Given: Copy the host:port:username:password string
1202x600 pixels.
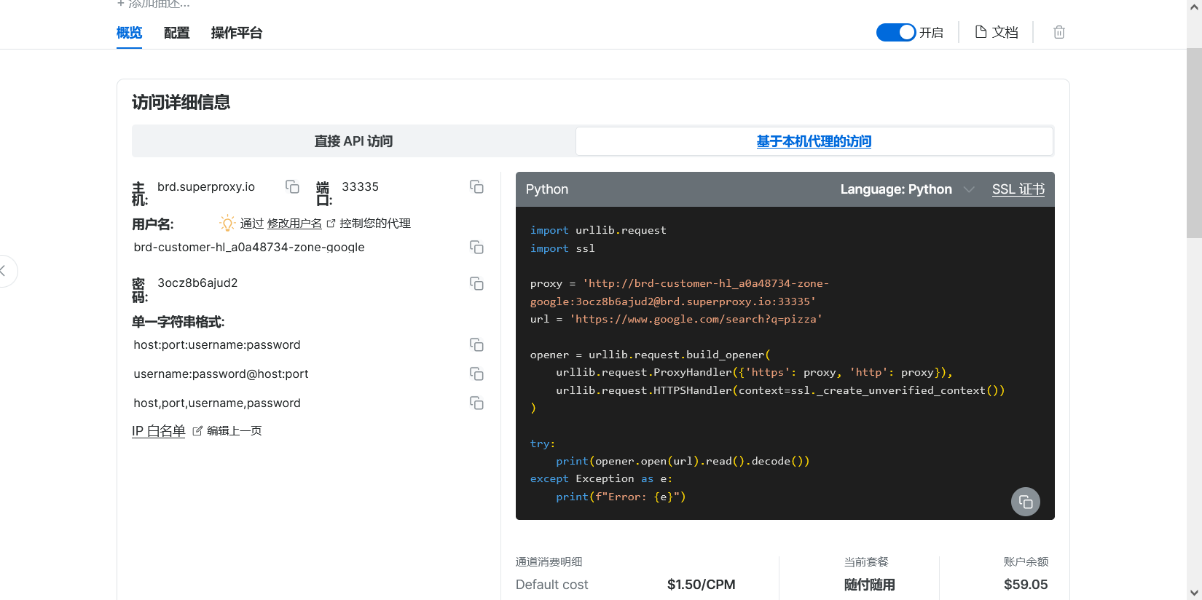Looking at the screenshot, I should click(x=476, y=344).
